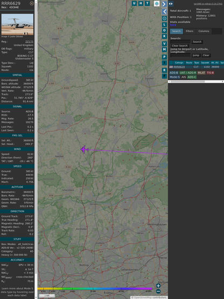The image size is (224, 299).
Task: Sort table by Route column header
Action: pos(189,63)
